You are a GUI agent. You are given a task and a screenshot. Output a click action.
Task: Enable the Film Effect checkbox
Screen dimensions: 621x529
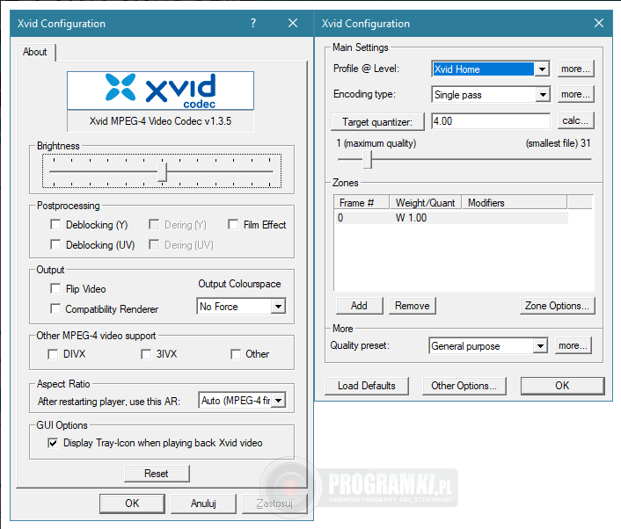[233, 224]
